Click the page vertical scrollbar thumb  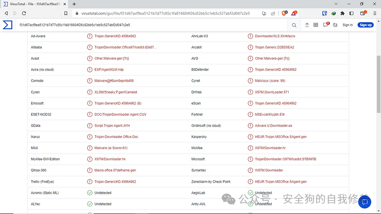click(378, 84)
